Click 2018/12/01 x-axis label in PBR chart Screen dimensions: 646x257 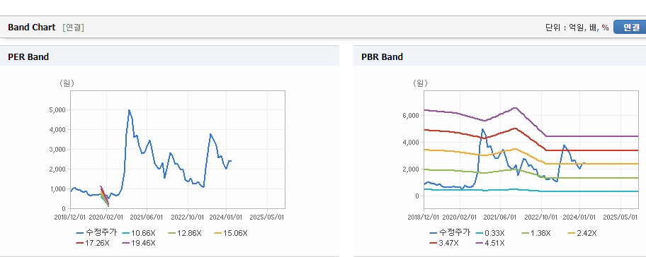pos(424,217)
